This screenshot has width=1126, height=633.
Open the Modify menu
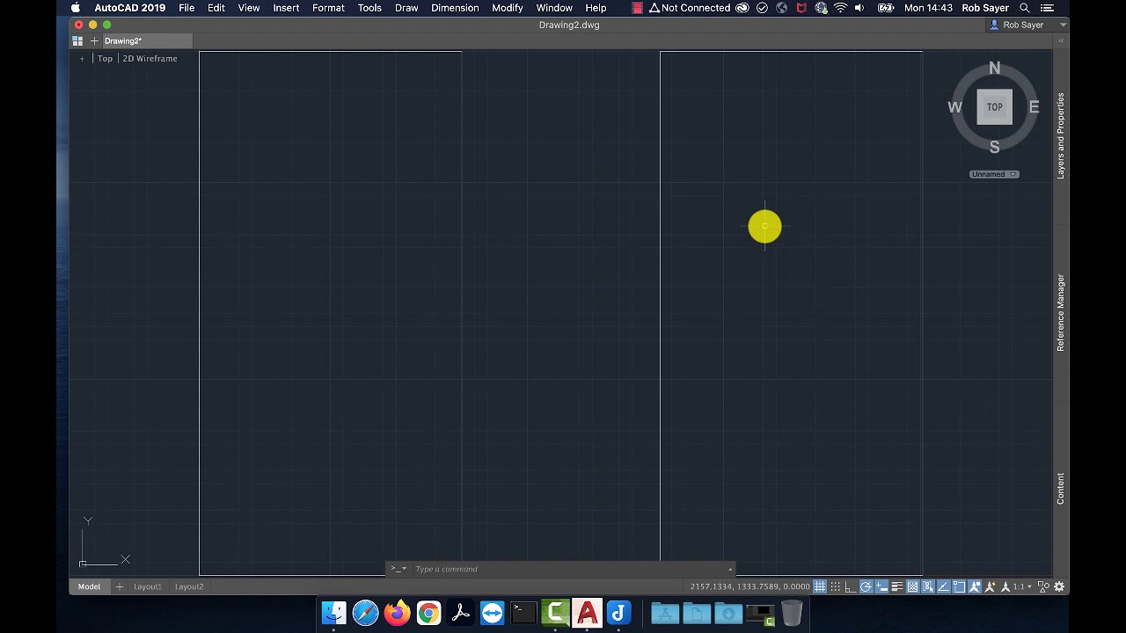pos(508,8)
